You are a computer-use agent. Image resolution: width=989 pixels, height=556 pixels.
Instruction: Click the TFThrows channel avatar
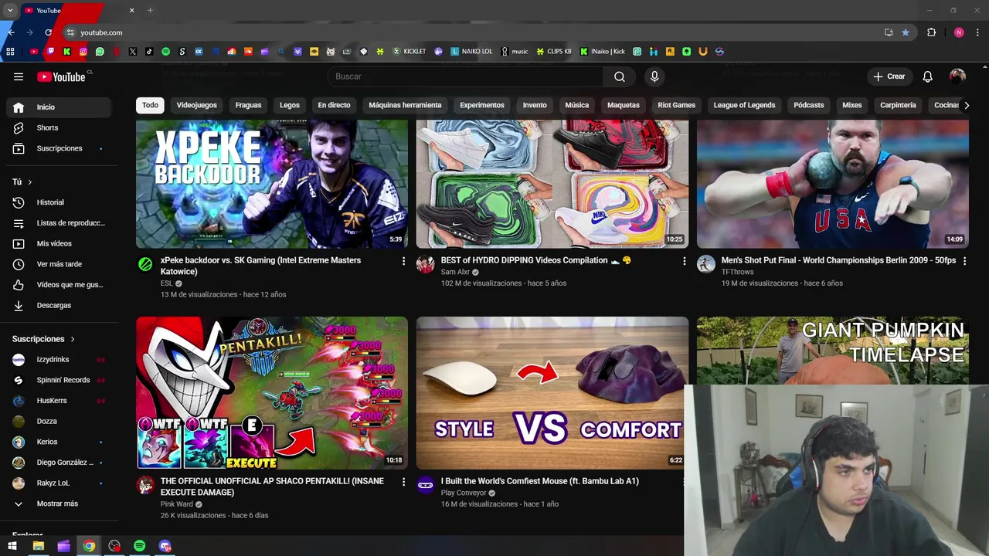705,264
